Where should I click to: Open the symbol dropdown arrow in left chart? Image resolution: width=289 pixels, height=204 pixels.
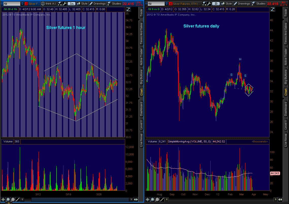(x=22, y=4)
